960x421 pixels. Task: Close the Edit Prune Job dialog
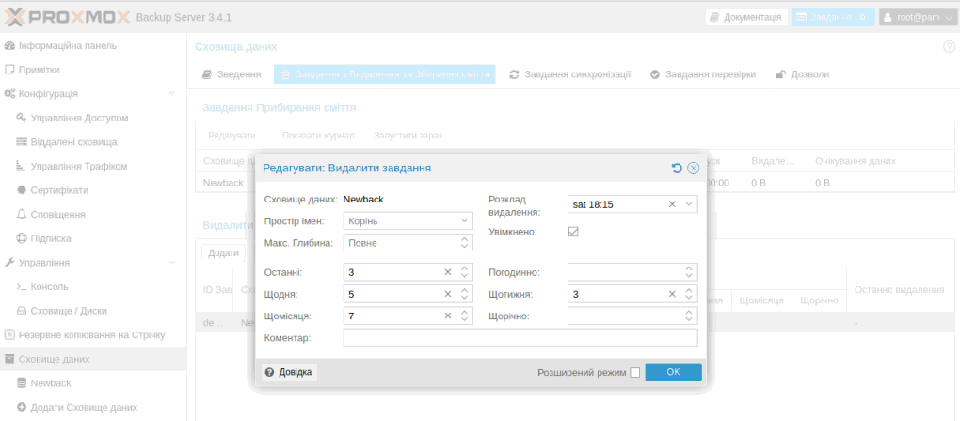point(694,168)
